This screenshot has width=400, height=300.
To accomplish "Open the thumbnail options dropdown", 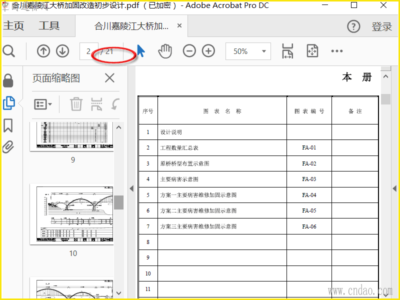I will pyautogui.click(x=43, y=104).
